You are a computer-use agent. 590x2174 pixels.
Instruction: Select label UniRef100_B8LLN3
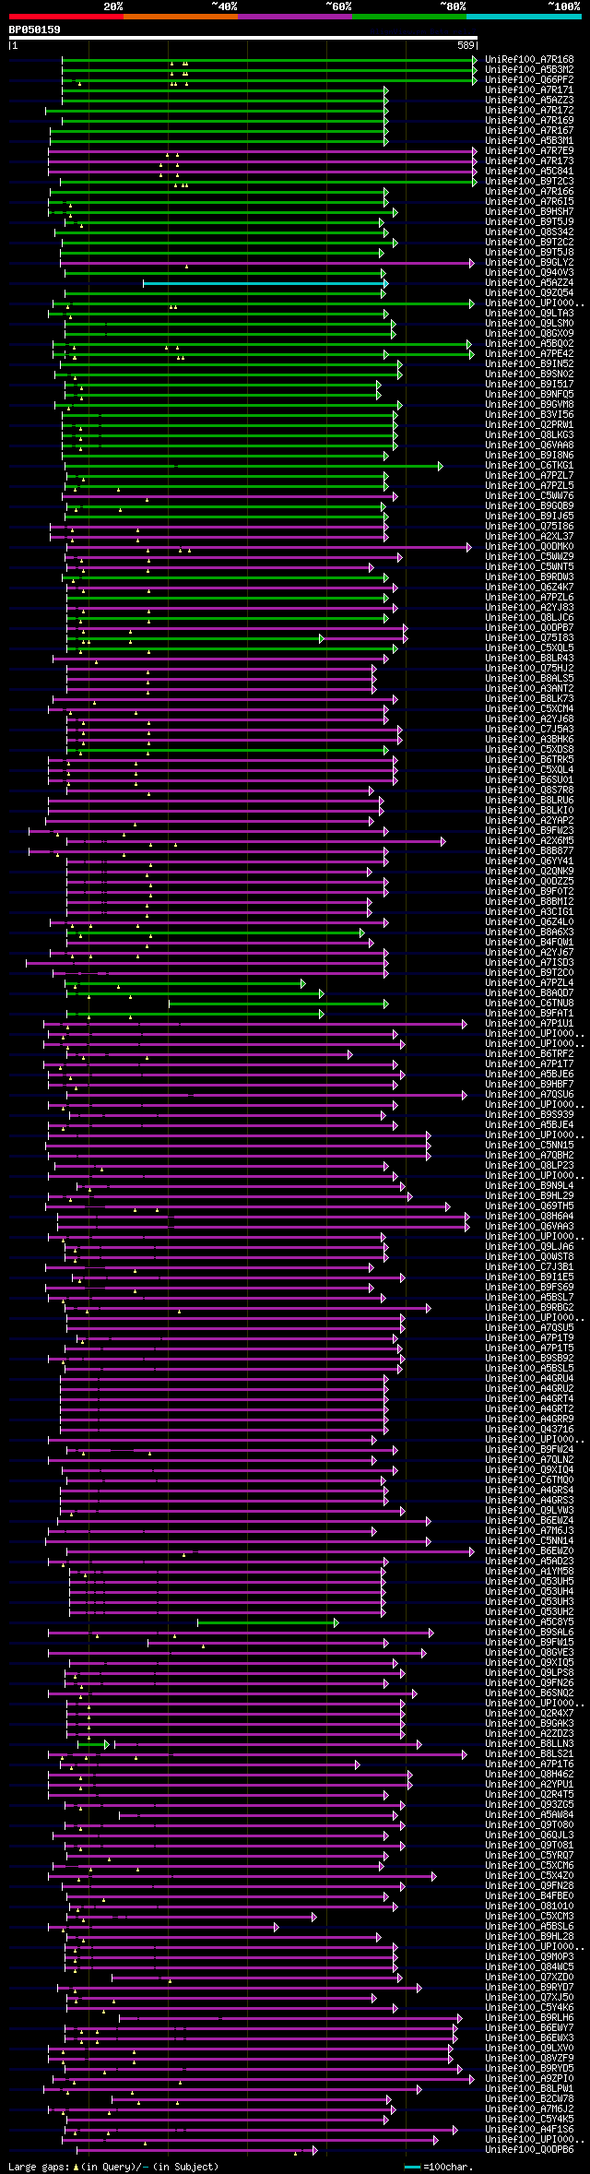[x=529, y=1744]
